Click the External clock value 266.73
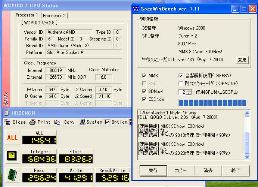The width and height of the screenshot is (258, 187). pos(56,77)
